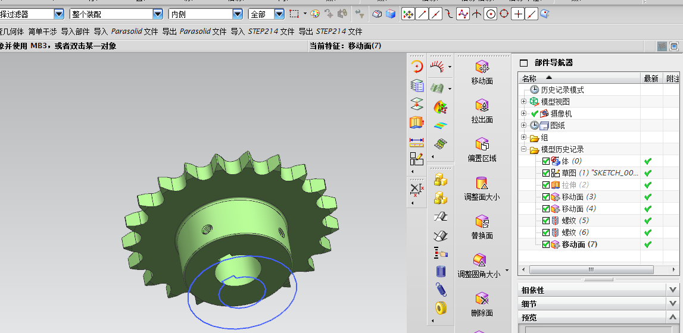Toggle the Point on Face snap icon
Screen dimensions: 683x333
[x=544, y=14]
